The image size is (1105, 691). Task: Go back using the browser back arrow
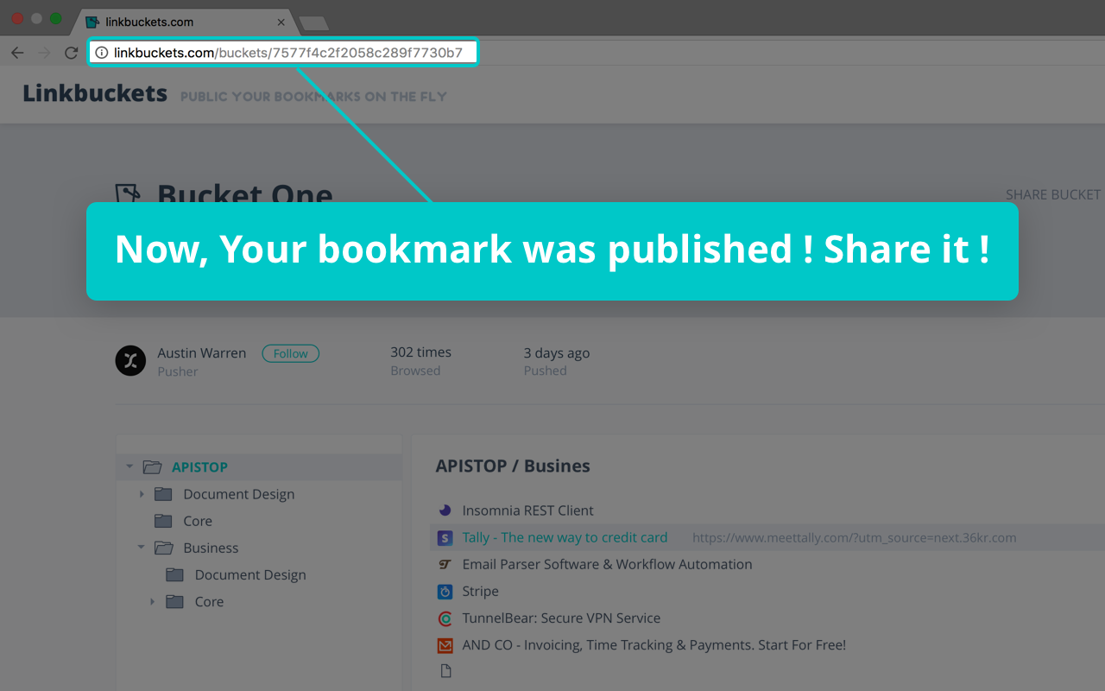point(17,53)
